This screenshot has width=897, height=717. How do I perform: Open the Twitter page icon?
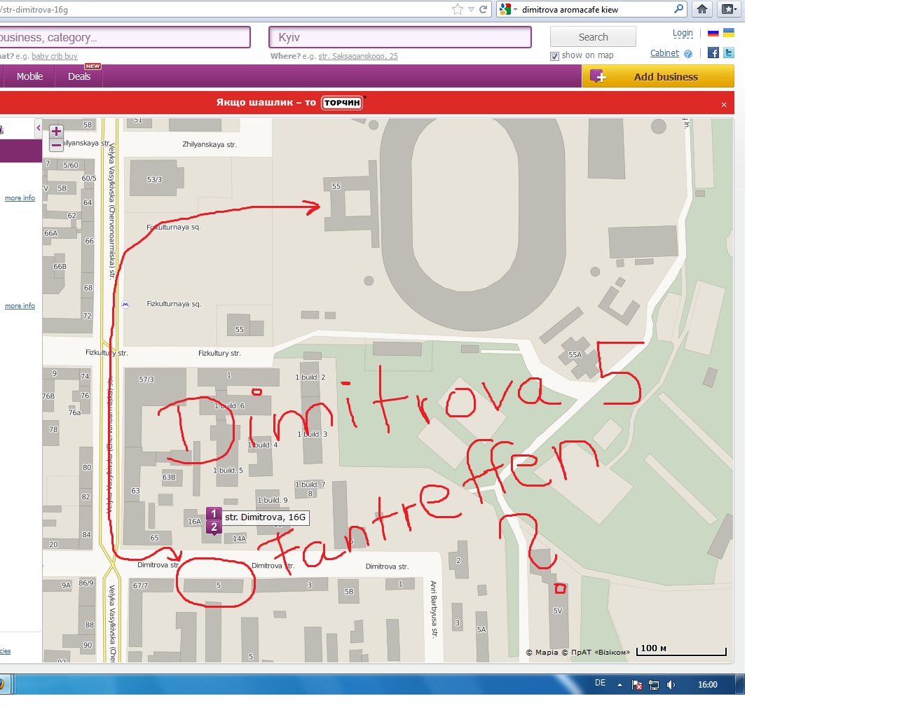click(729, 53)
